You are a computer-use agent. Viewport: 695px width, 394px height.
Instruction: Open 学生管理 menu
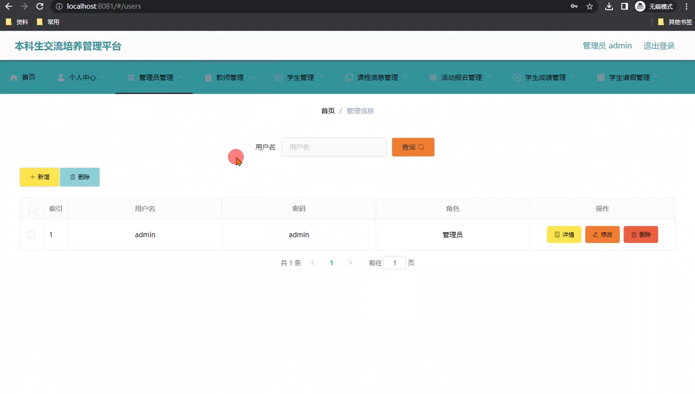[300, 77]
